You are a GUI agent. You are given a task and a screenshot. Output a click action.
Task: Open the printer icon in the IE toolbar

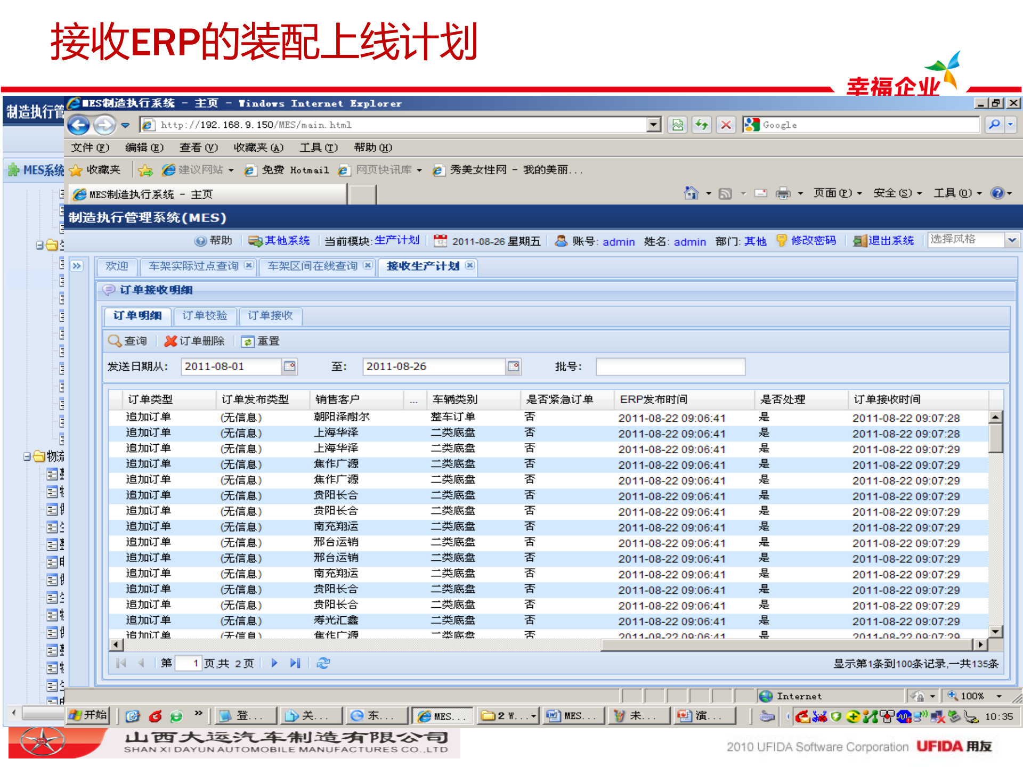tap(783, 193)
